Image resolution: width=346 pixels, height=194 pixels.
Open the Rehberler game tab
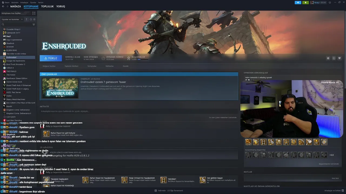pyautogui.click(x=109, y=66)
